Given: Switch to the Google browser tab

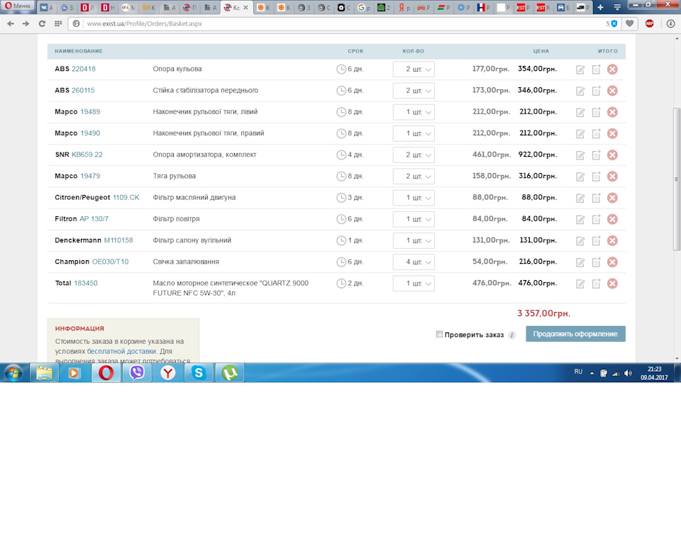Looking at the screenshot, I should (363, 7).
